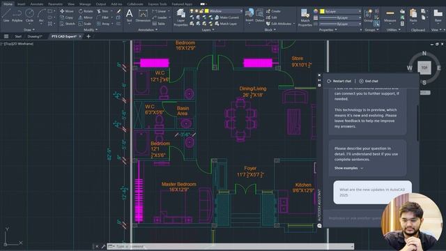Expand the Modify panel
Image resolution: width=446 pixels, height=251 pixels.
pos(91,29)
